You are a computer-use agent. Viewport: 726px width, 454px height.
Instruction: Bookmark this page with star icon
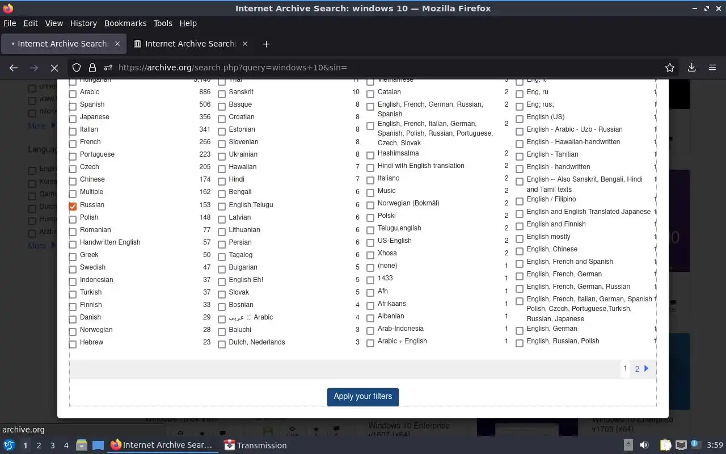[670, 68]
